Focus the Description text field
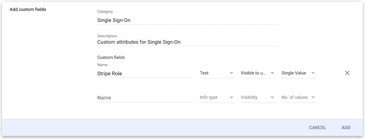This screenshot has height=139, width=365. tap(187, 42)
